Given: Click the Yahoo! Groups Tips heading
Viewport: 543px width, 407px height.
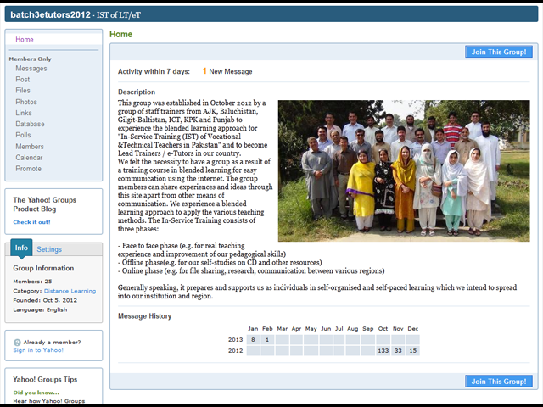Looking at the screenshot, I should tap(45, 379).
